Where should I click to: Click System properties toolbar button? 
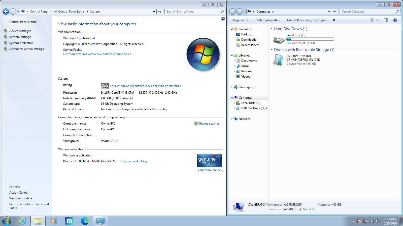(x=268, y=20)
